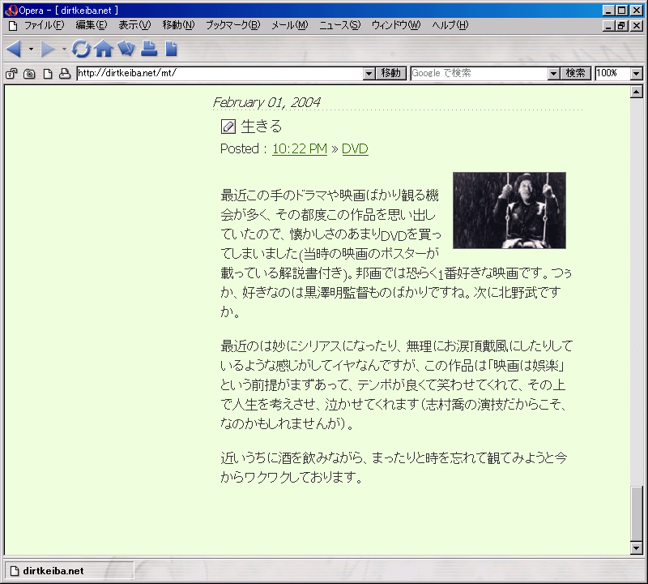Viewport: 648px width, 584px height.
Task: Go to the home page icon
Action: tap(104, 49)
